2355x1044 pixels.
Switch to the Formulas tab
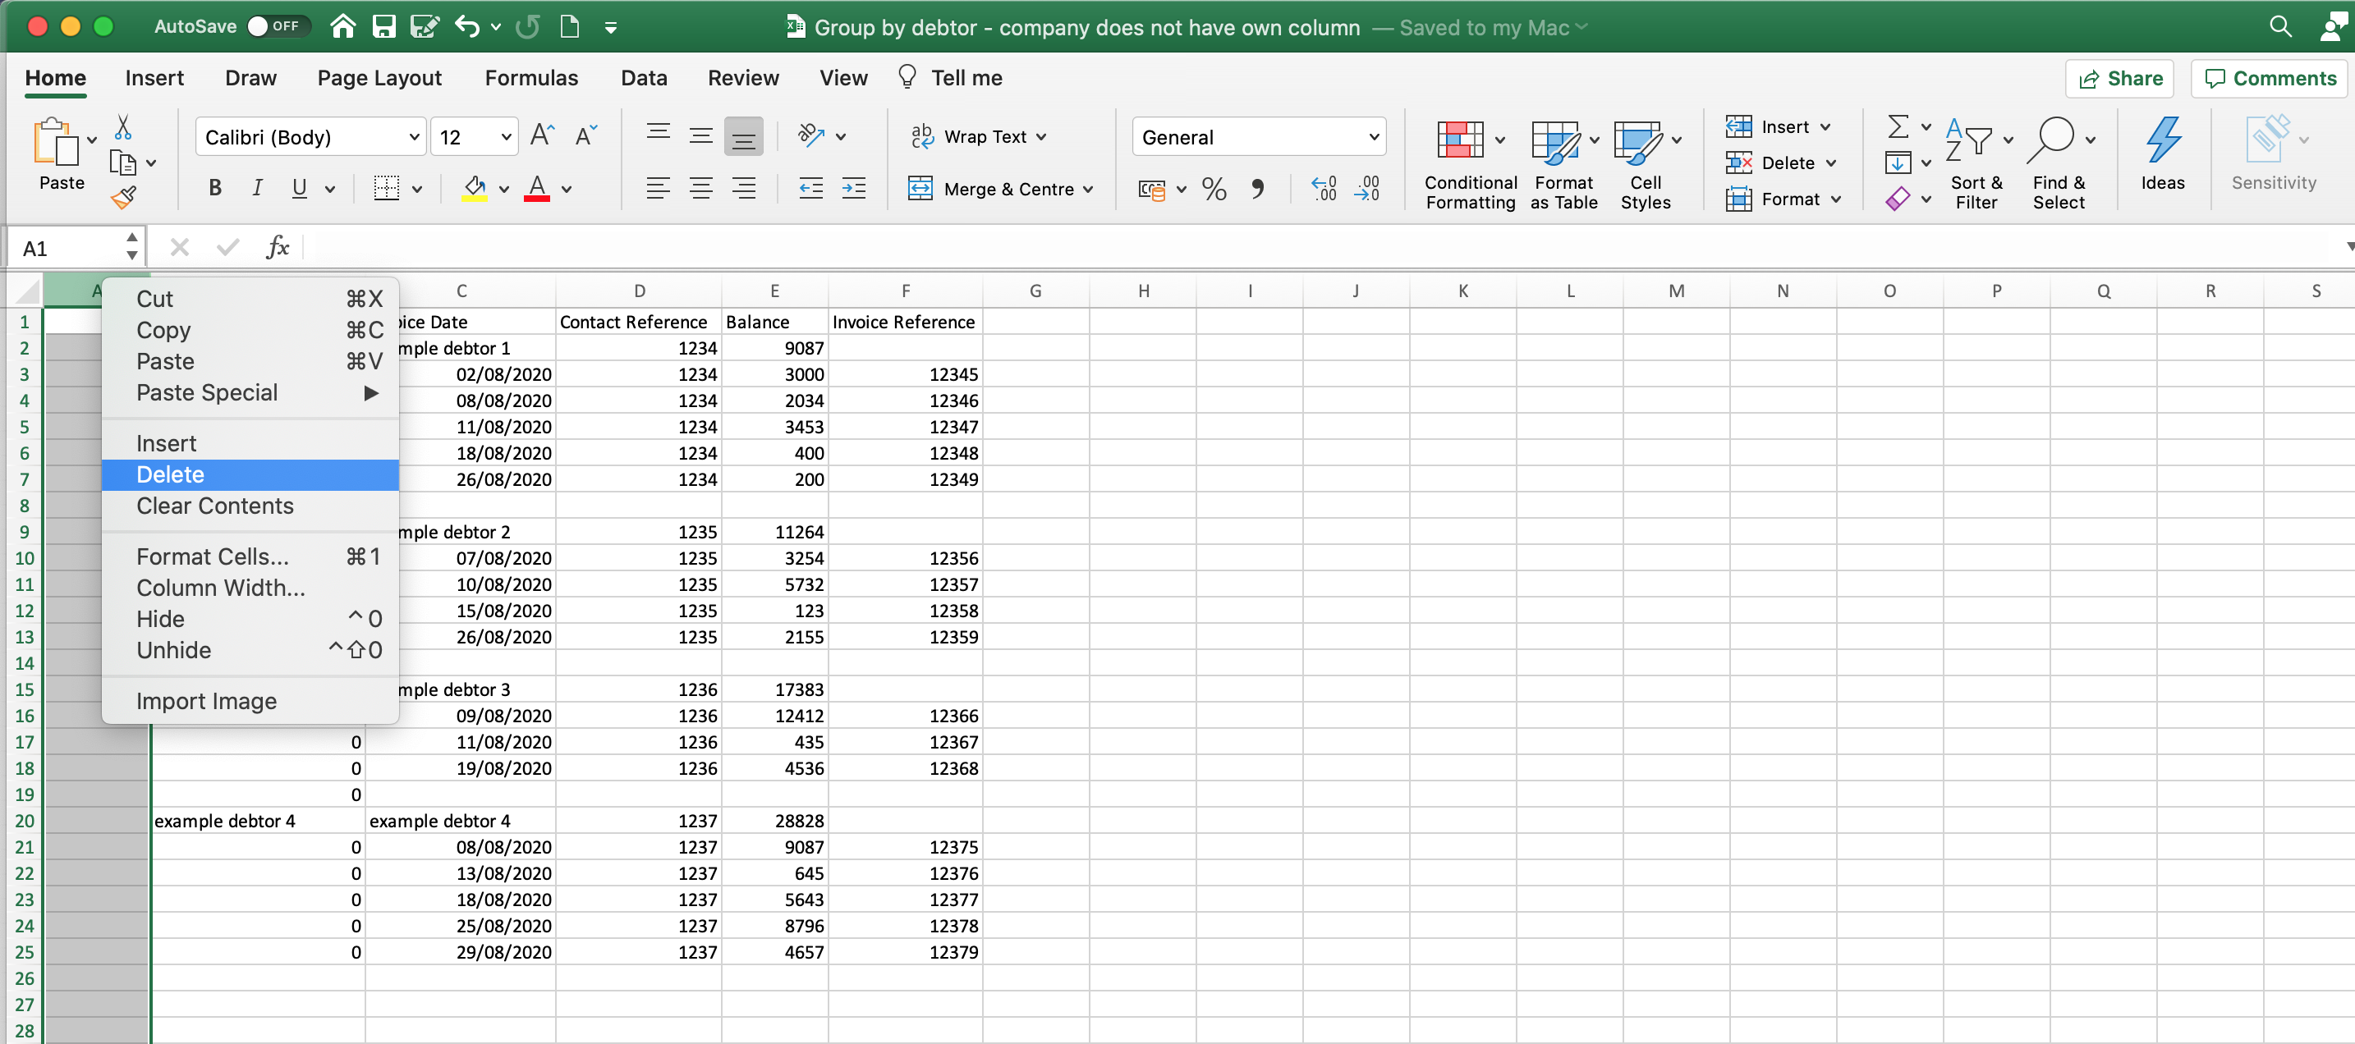tap(531, 78)
